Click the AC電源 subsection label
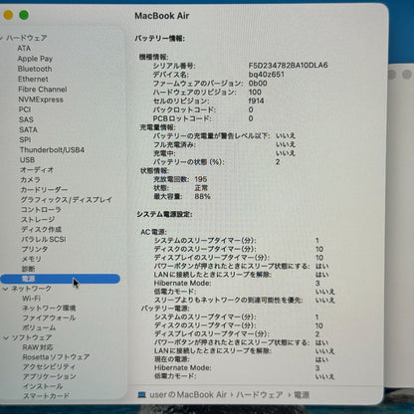The height and width of the screenshot is (414, 414). pyautogui.click(x=153, y=232)
